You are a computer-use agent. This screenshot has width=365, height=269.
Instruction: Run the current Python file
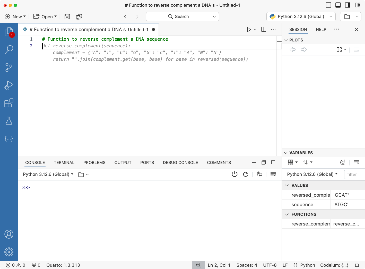249,29
